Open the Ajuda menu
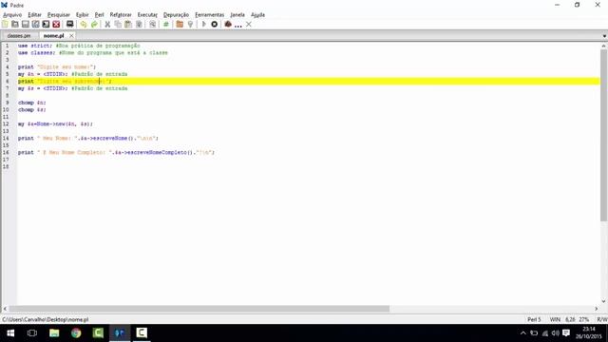The width and height of the screenshot is (608, 342). pyautogui.click(x=257, y=15)
